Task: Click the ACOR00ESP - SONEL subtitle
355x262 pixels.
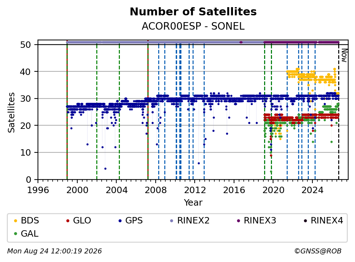Action: point(193,26)
